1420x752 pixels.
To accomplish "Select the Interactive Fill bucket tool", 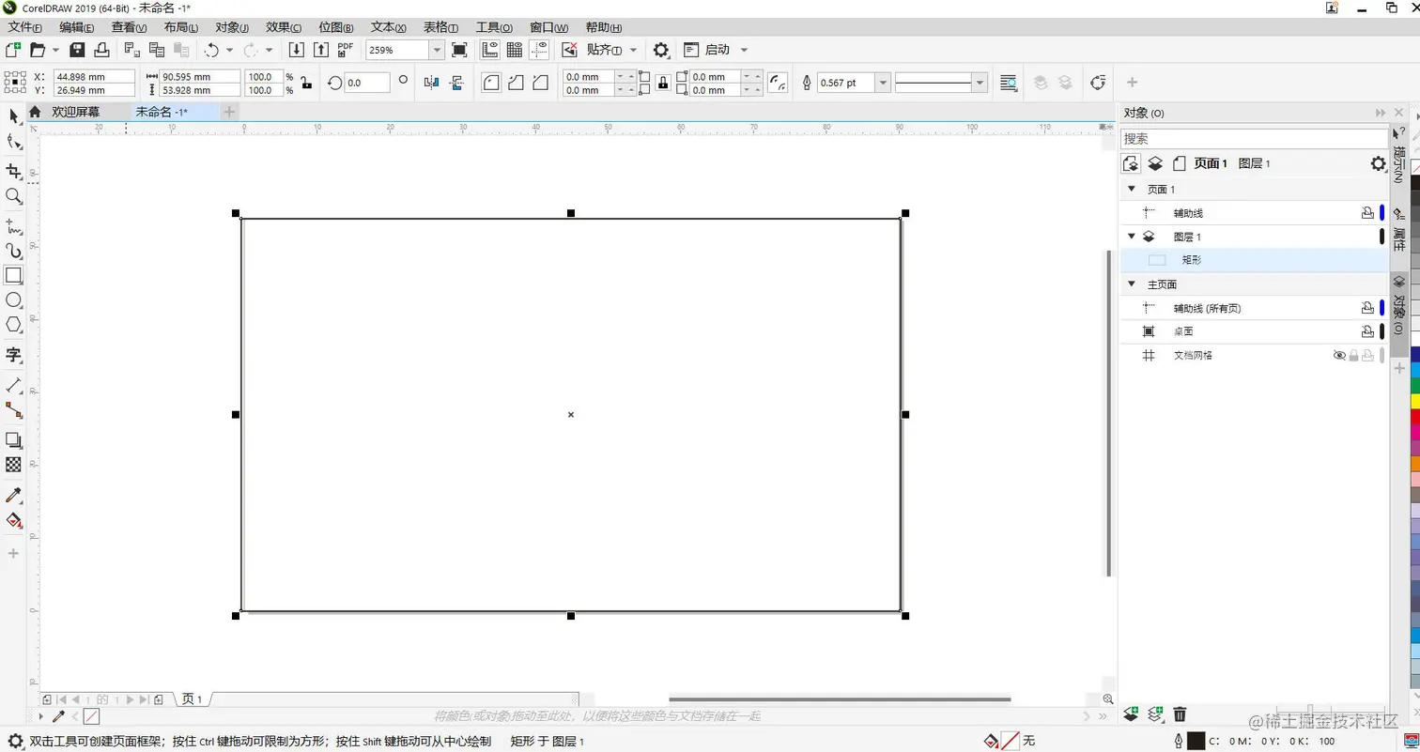I will point(13,520).
